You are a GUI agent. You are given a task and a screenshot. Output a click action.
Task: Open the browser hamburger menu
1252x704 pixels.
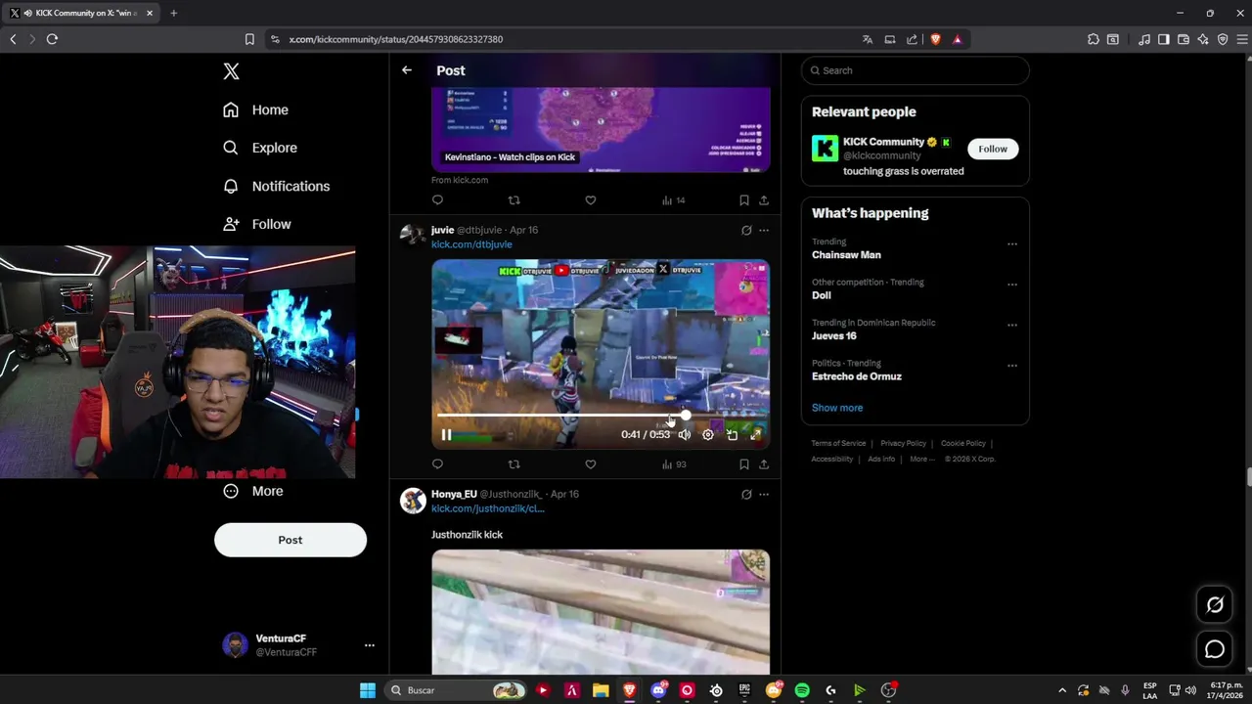1242,39
